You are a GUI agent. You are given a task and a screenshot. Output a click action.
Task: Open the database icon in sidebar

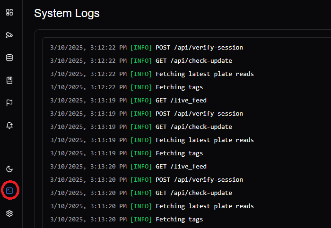[9, 58]
